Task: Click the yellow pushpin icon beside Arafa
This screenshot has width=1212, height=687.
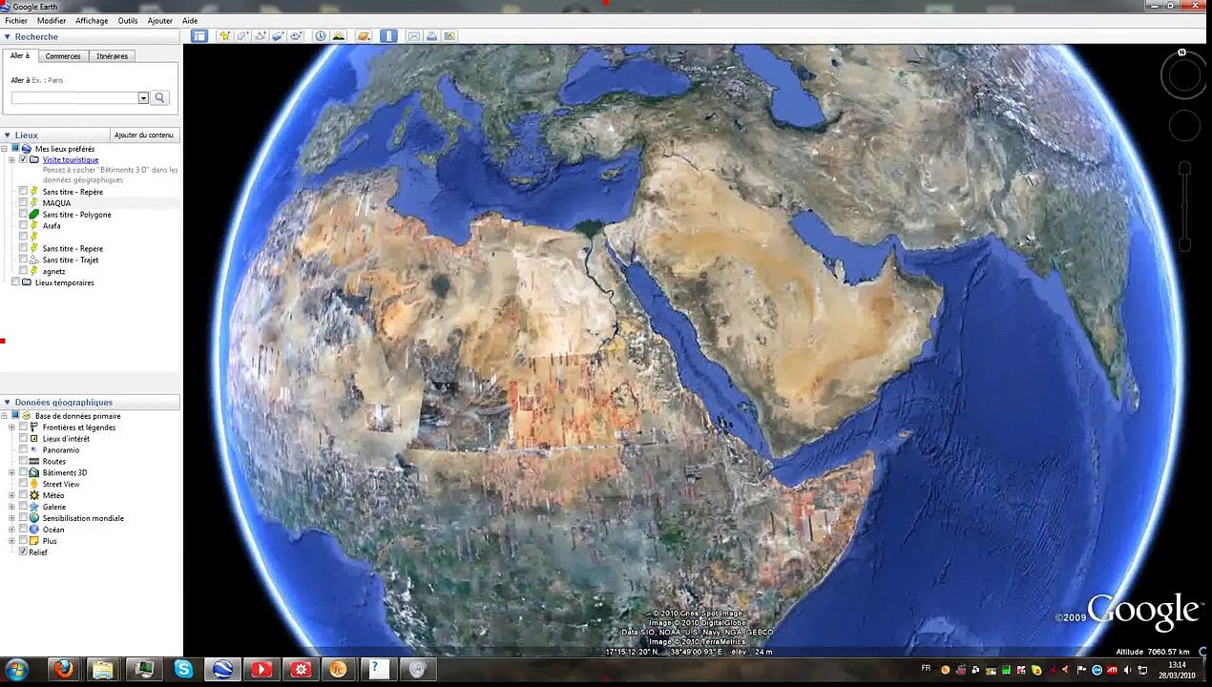Action: tap(34, 226)
